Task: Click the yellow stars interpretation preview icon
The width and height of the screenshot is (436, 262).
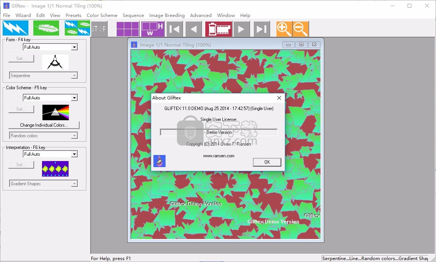Action: click(55, 169)
